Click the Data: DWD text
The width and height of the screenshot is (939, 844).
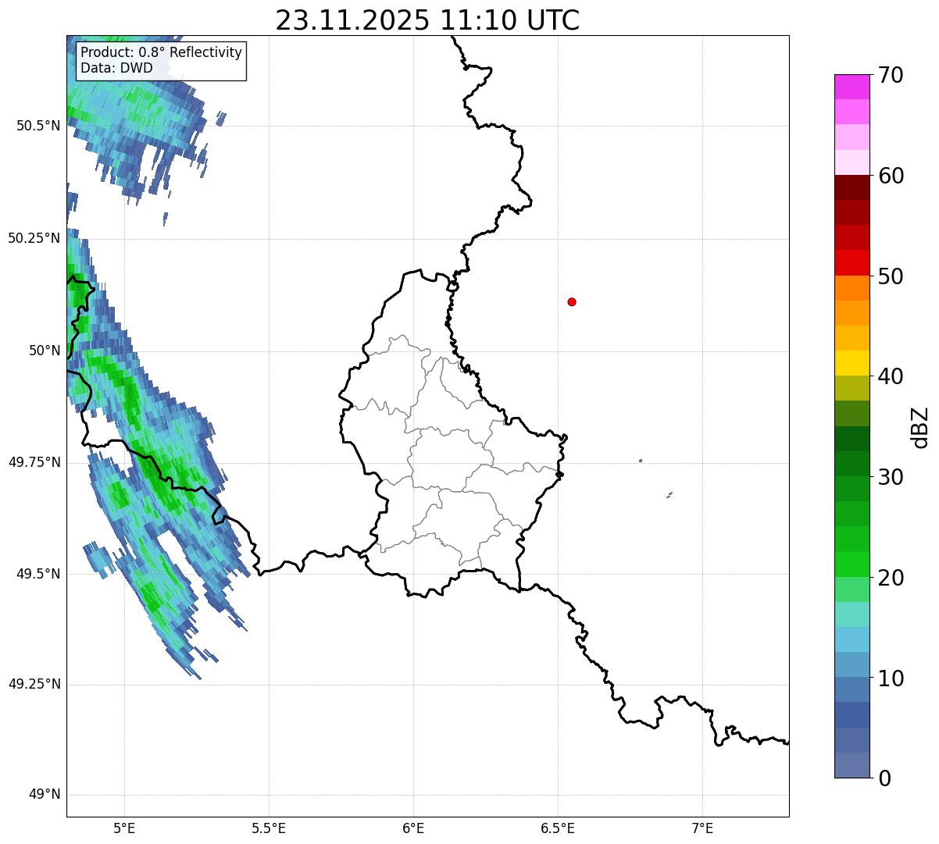pyautogui.click(x=116, y=68)
